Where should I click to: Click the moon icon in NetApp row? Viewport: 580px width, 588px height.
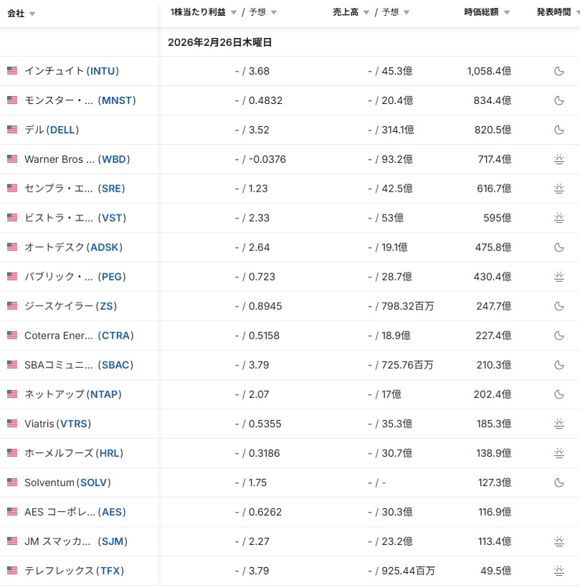click(x=559, y=394)
